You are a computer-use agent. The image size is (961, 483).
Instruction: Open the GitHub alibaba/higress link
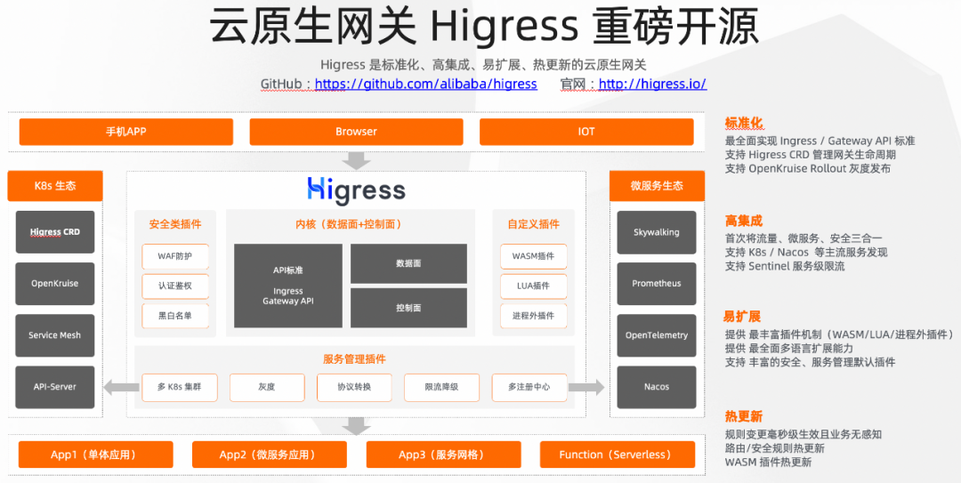pyautogui.click(x=426, y=84)
